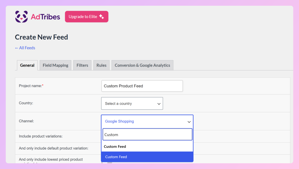
Task: Upgrade to Elite
Action: tap(86, 17)
